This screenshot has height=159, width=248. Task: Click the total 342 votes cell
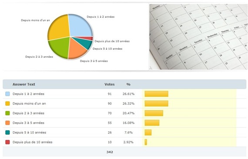click(110, 152)
